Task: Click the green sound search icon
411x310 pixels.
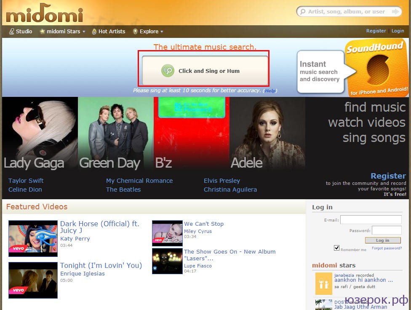Action: (x=168, y=70)
